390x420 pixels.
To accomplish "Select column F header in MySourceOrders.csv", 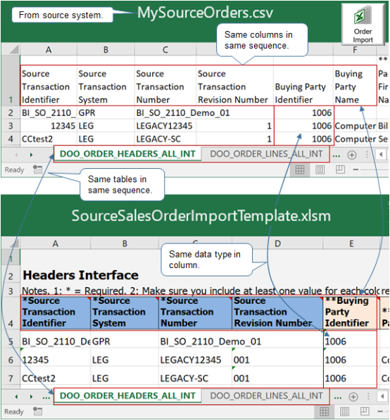I will (355, 50).
